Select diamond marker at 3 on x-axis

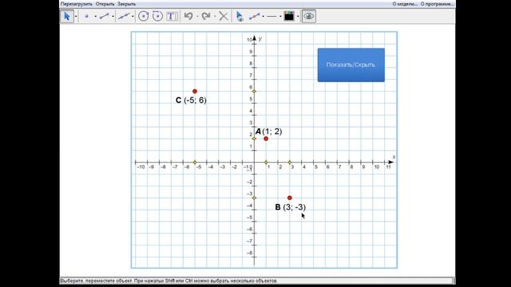coord(290,162)
